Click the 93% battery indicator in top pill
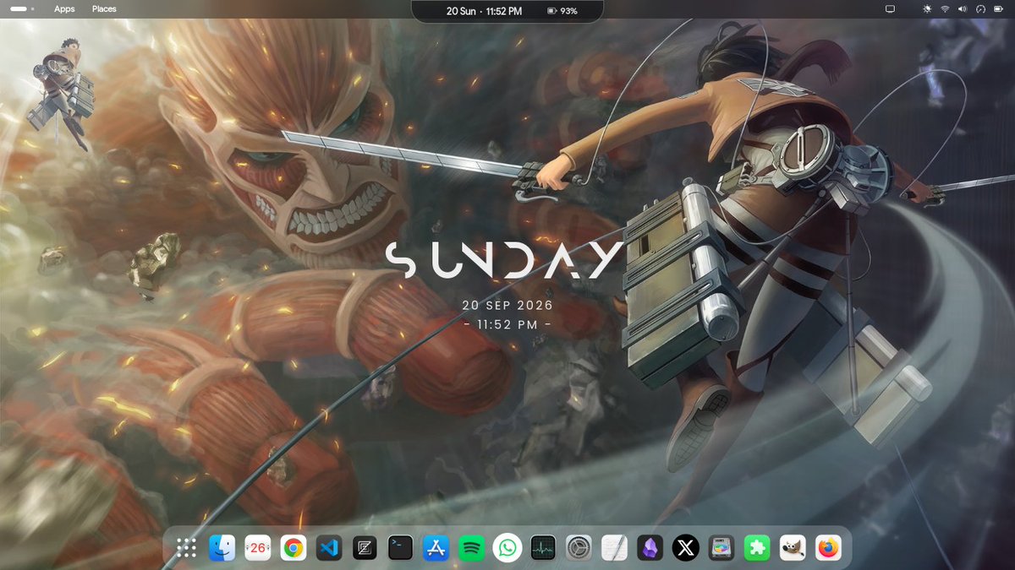 click(563, 11)
